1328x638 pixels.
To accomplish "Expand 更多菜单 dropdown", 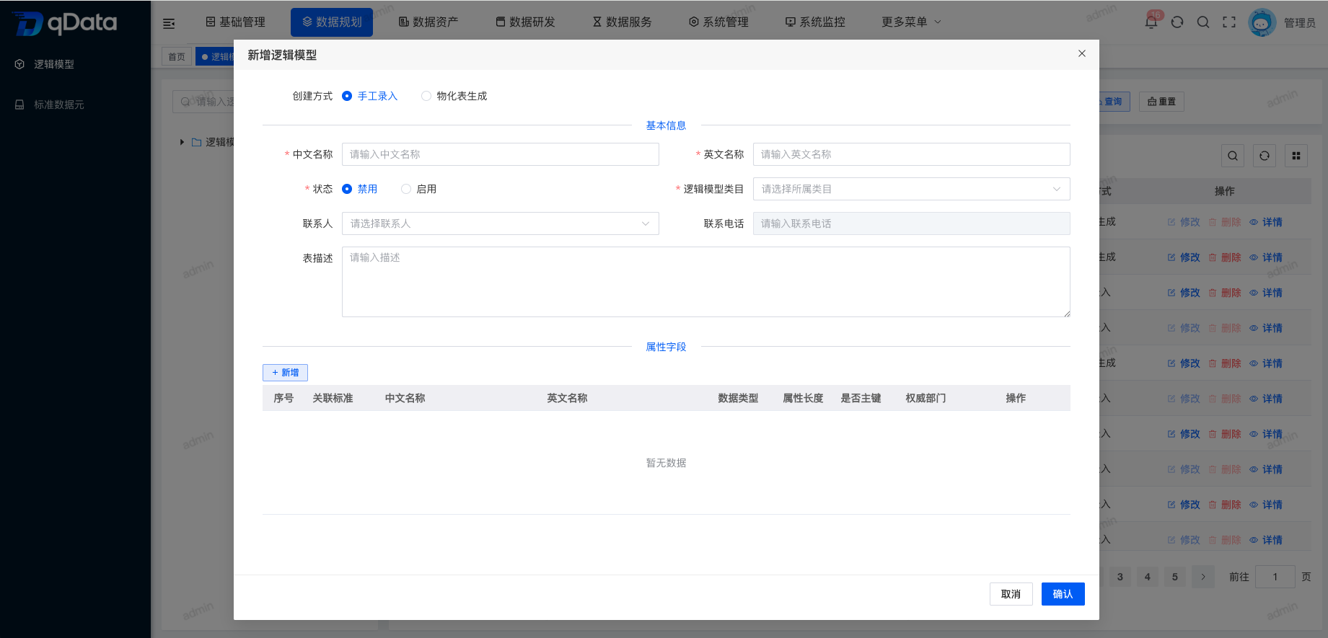I will [x=911, y=22].
